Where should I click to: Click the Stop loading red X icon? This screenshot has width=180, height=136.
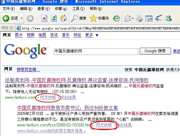(44, 18)
